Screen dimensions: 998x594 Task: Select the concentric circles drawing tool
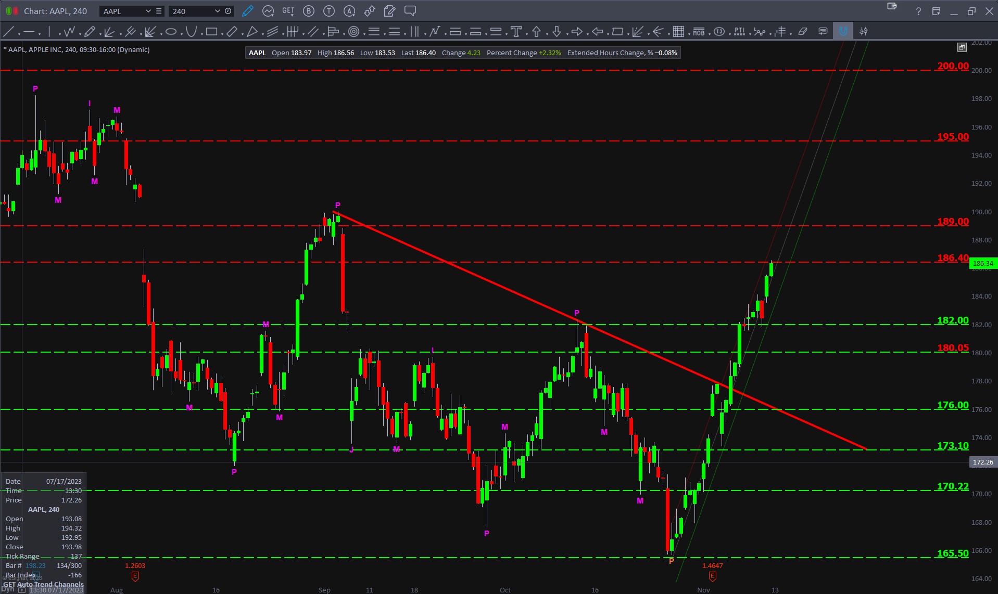[353, 32]
